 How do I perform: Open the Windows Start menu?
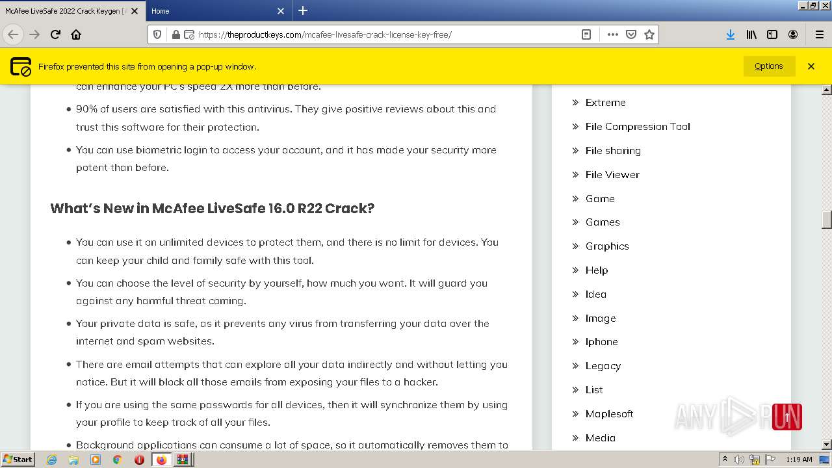point(18,460)
